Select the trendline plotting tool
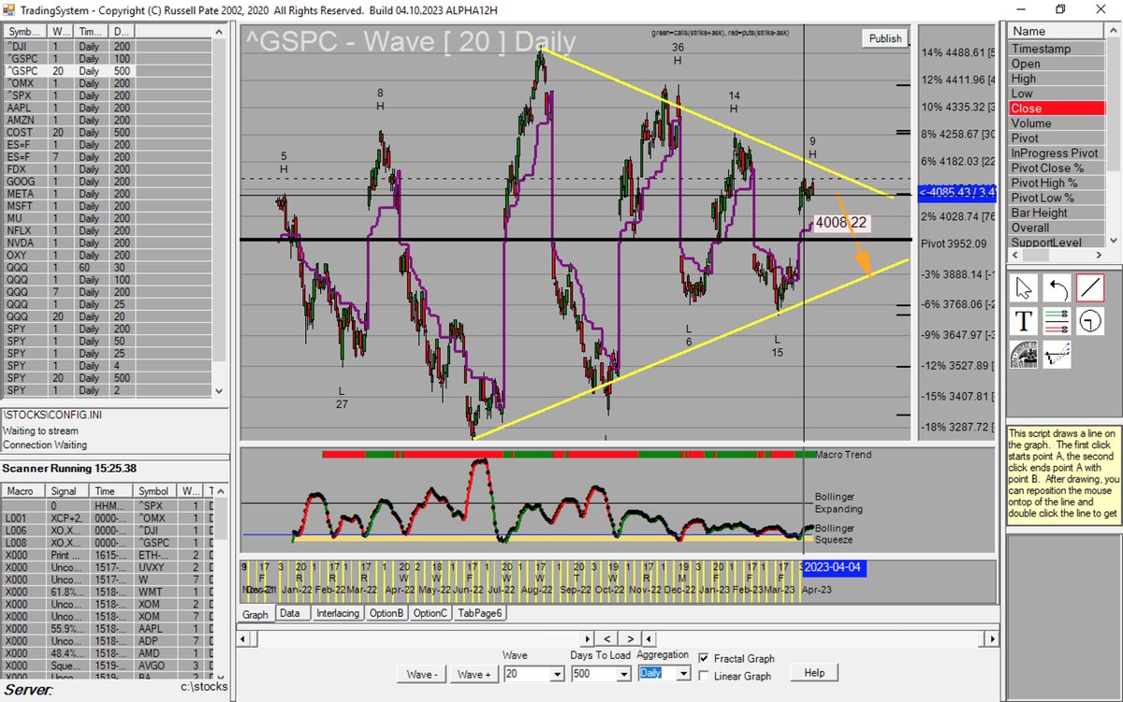Viewport: 1123px width, 702px height. click(1057, 355)
